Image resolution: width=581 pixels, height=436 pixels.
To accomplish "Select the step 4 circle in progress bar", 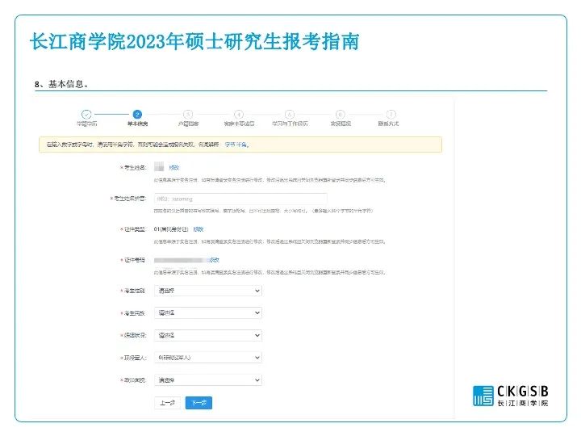I will click(239, 114).
